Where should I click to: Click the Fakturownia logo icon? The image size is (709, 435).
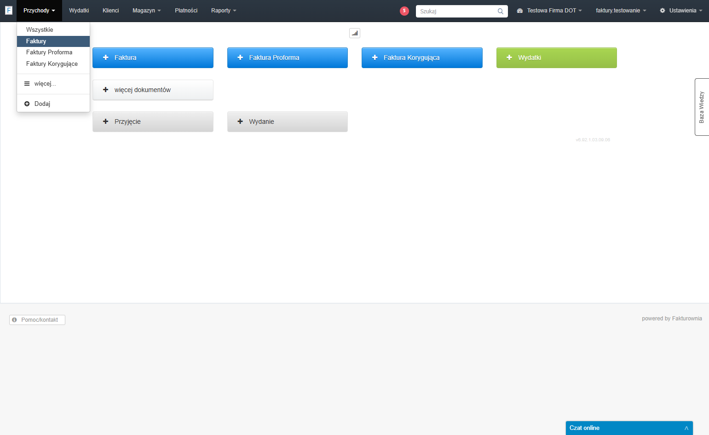tap(8, 10)
